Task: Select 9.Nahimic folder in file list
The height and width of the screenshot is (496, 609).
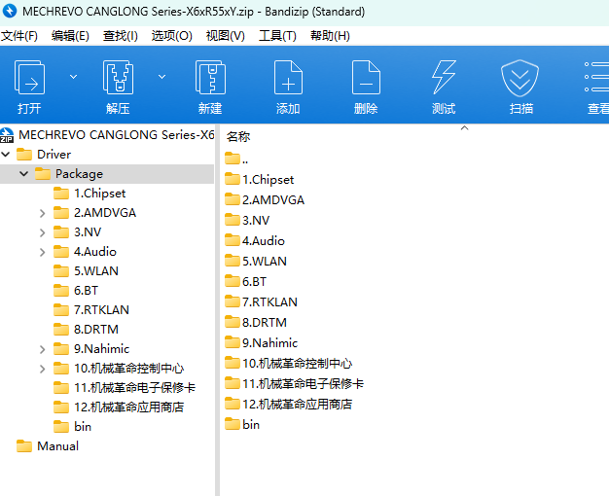Action: pos(261,342)
